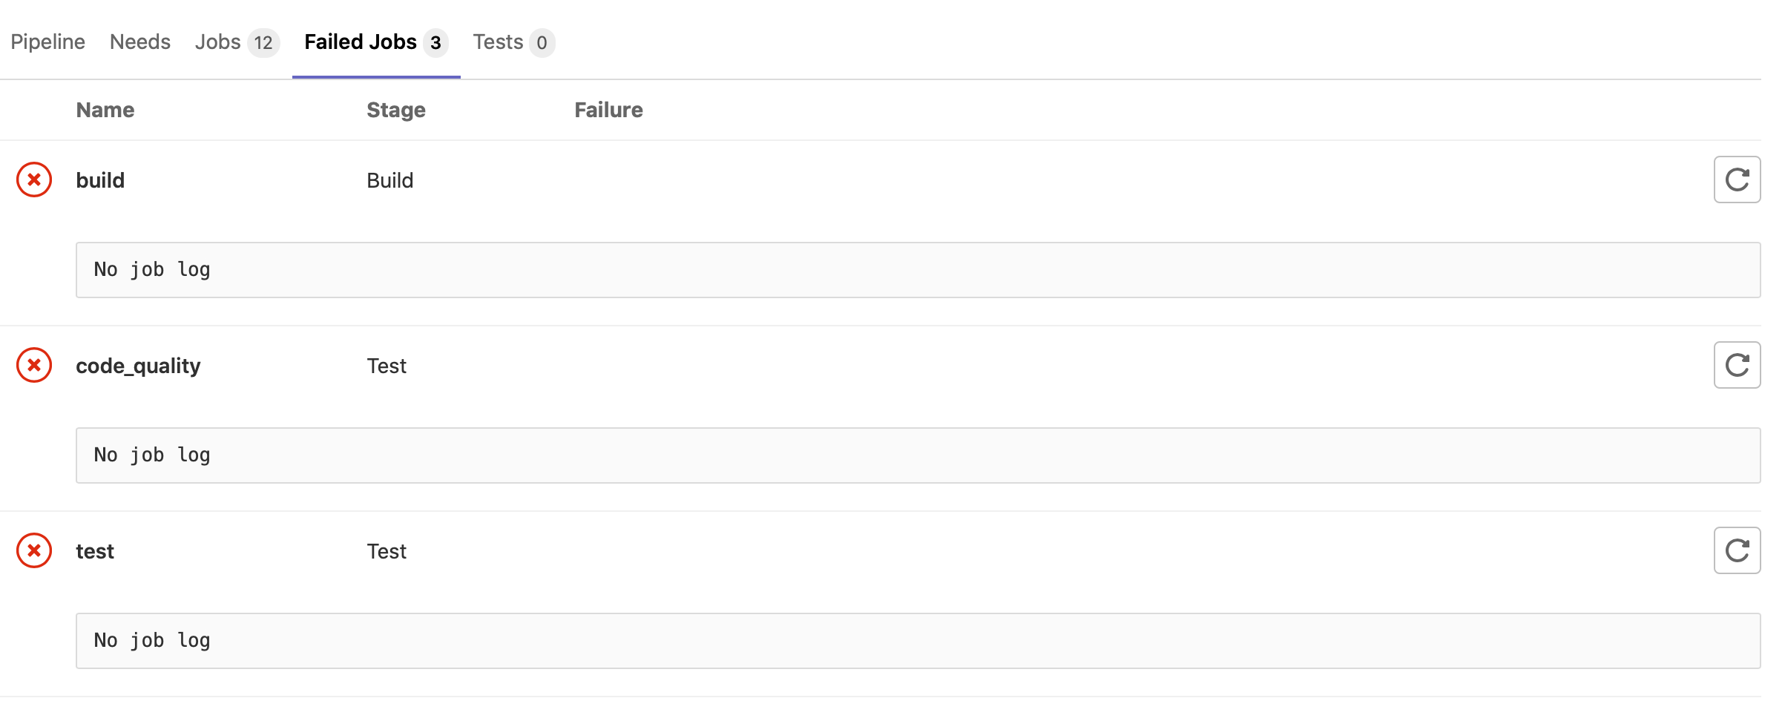Image resolution: width=1785 pixels, height=721 pixels.
Task: Switch to the Jobs tab
Action: 218,42
